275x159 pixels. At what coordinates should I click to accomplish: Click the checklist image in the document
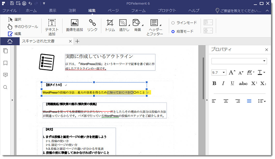point(46,62)
